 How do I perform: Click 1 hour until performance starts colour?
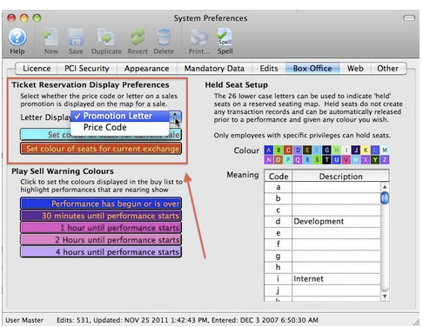(x=101, y=228)
